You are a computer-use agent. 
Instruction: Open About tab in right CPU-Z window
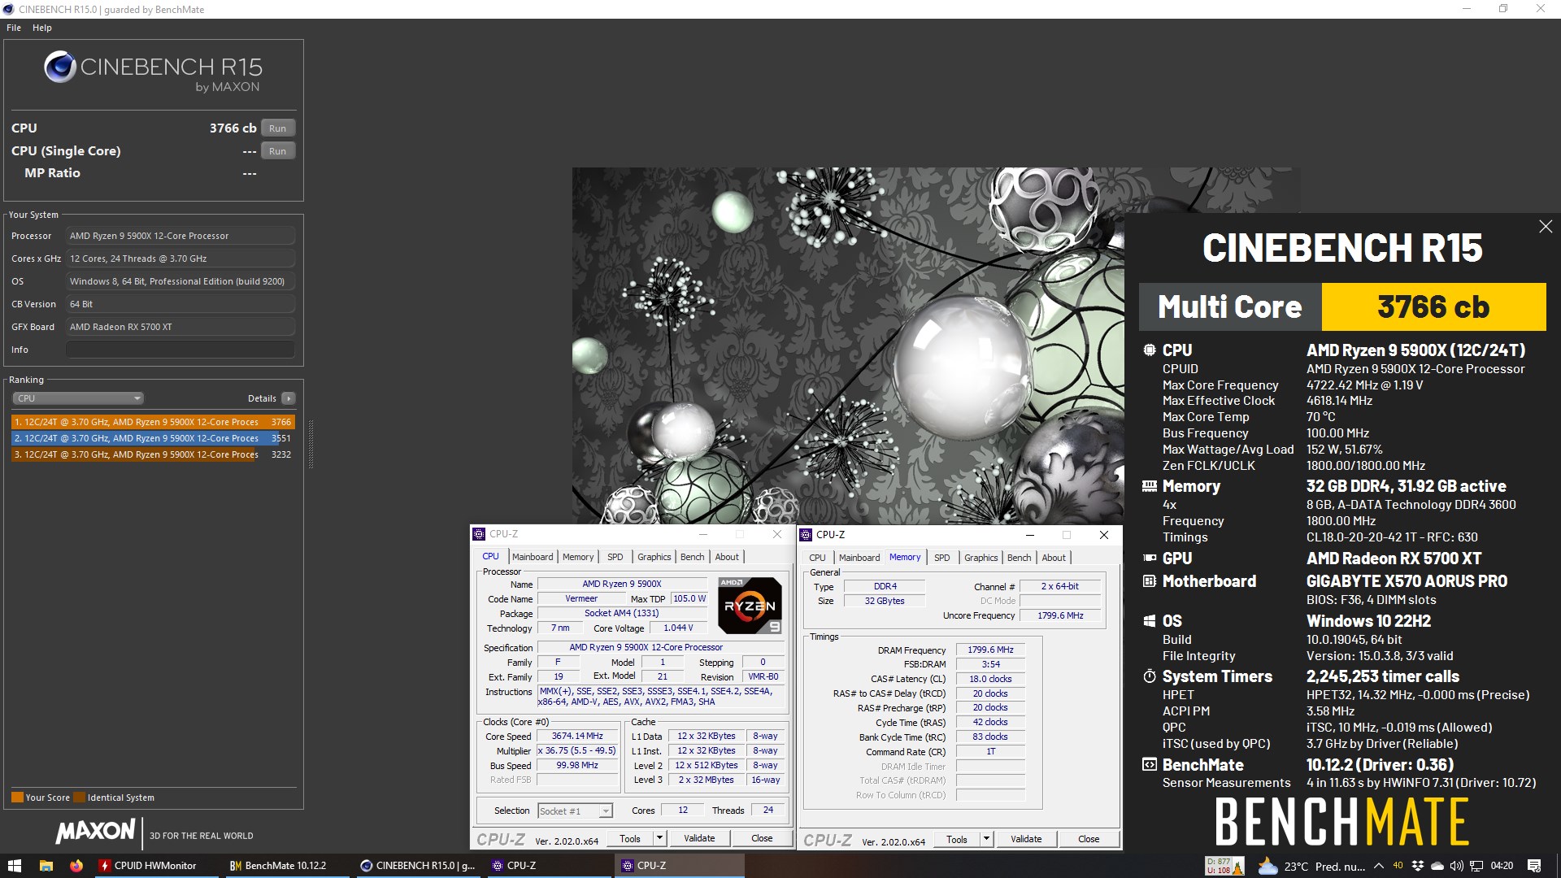1054,558
